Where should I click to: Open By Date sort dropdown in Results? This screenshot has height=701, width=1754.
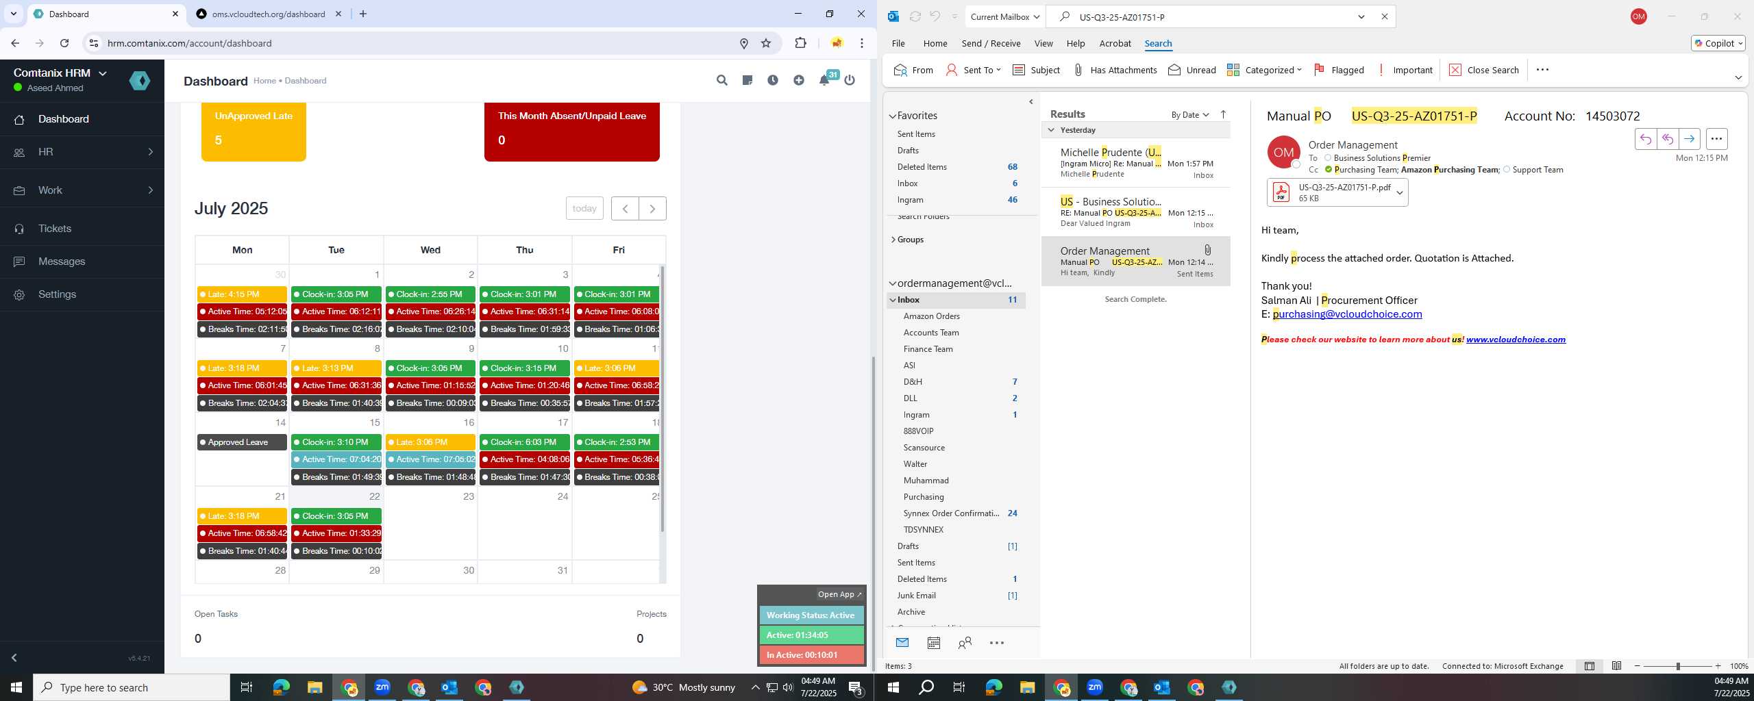pyautogui.click(x=1190, y=115)
